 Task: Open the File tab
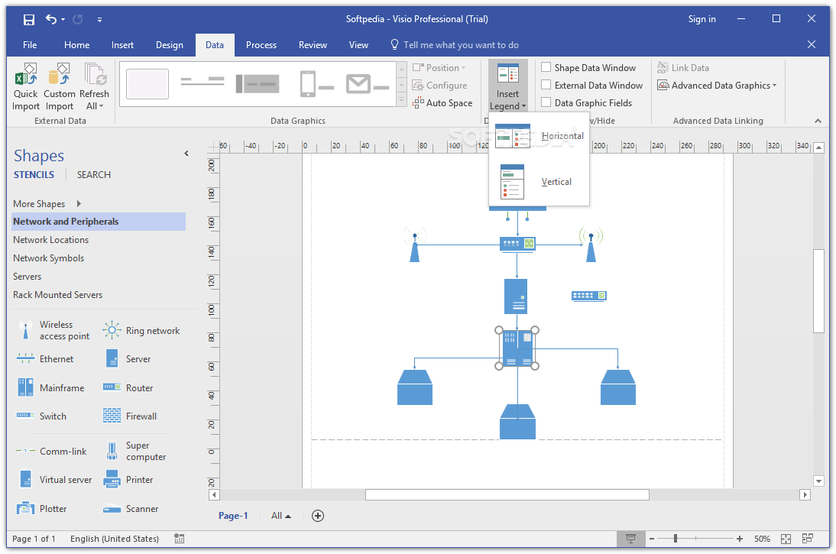tap(30, 45)
